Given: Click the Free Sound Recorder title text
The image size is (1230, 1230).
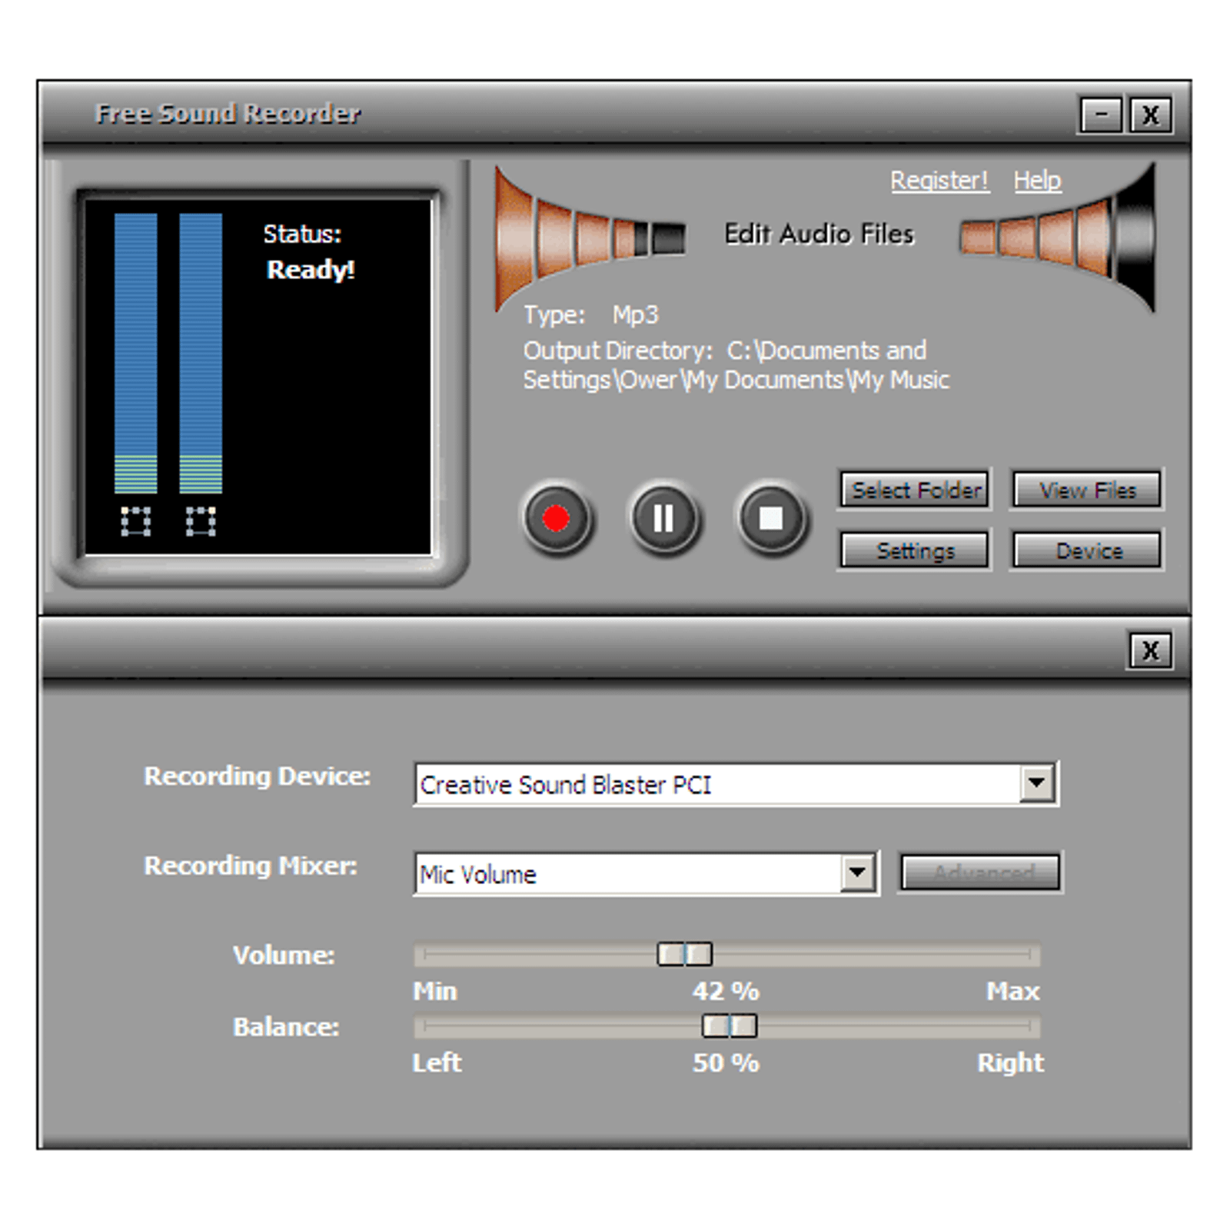Looking at the screenshot, I should tap(228, 114).
